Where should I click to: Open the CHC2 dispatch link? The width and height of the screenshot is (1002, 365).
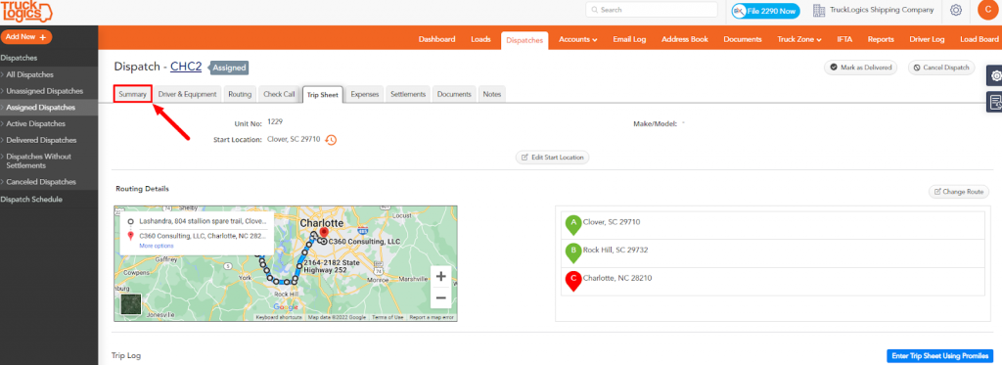[x=186, y=67]
